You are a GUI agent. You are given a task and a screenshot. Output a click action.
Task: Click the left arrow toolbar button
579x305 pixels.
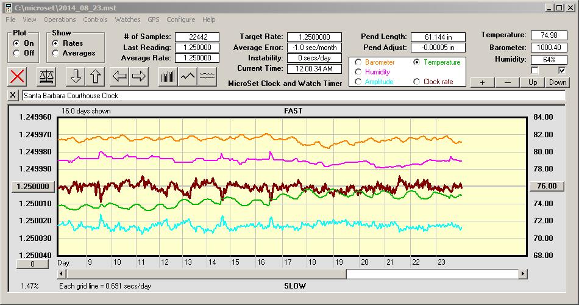click(119, 76)
